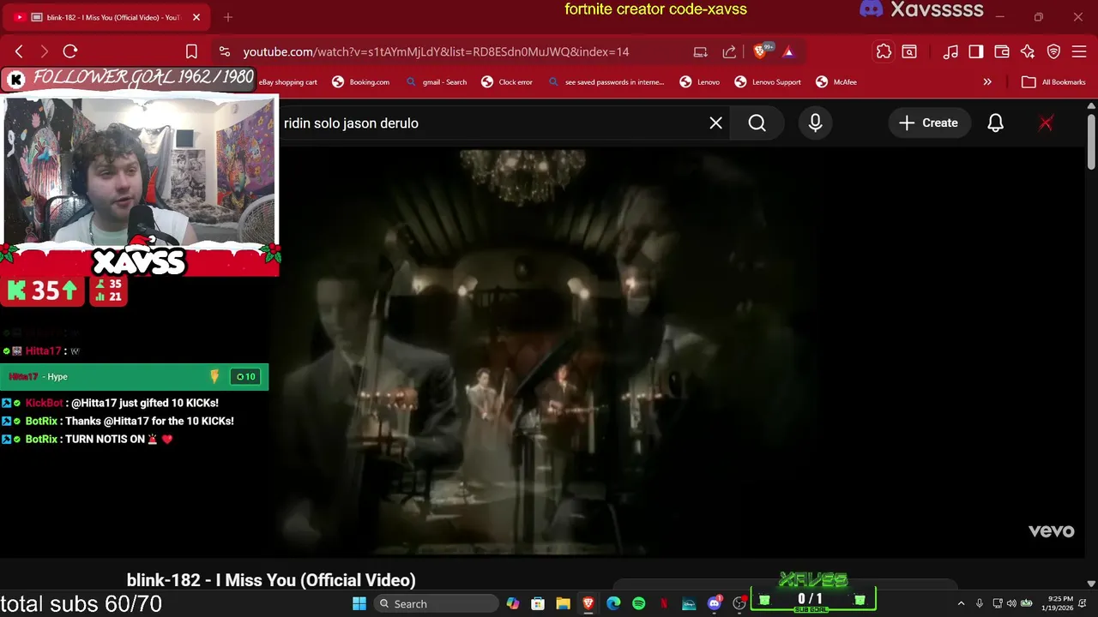Open the Extensions puzzle icon
The height and width of the screenshot is (617, 1098).
point(884,51)
